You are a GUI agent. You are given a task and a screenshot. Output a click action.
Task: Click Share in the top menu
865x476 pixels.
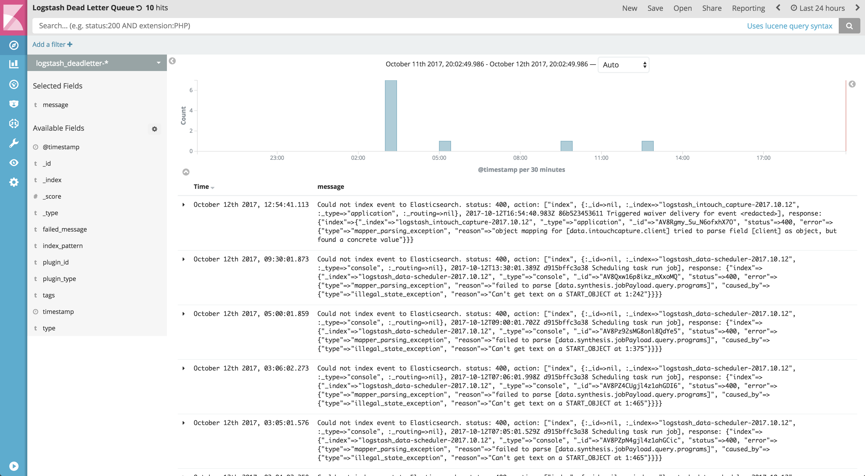pos(712,8)
